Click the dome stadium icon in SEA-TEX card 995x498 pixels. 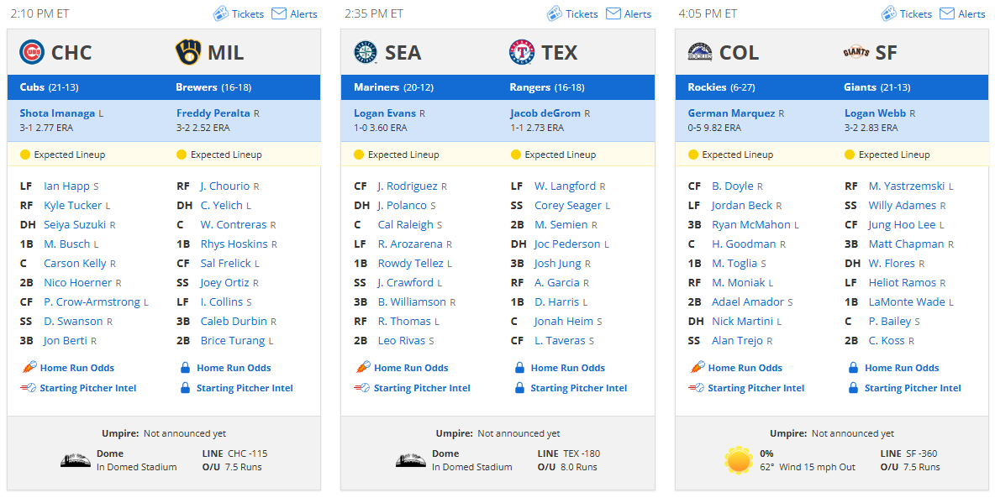tap(411, 460)
